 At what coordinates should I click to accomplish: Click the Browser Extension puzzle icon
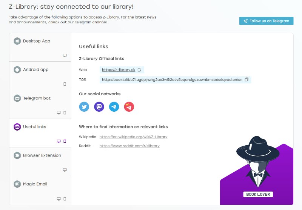point(17,155)
